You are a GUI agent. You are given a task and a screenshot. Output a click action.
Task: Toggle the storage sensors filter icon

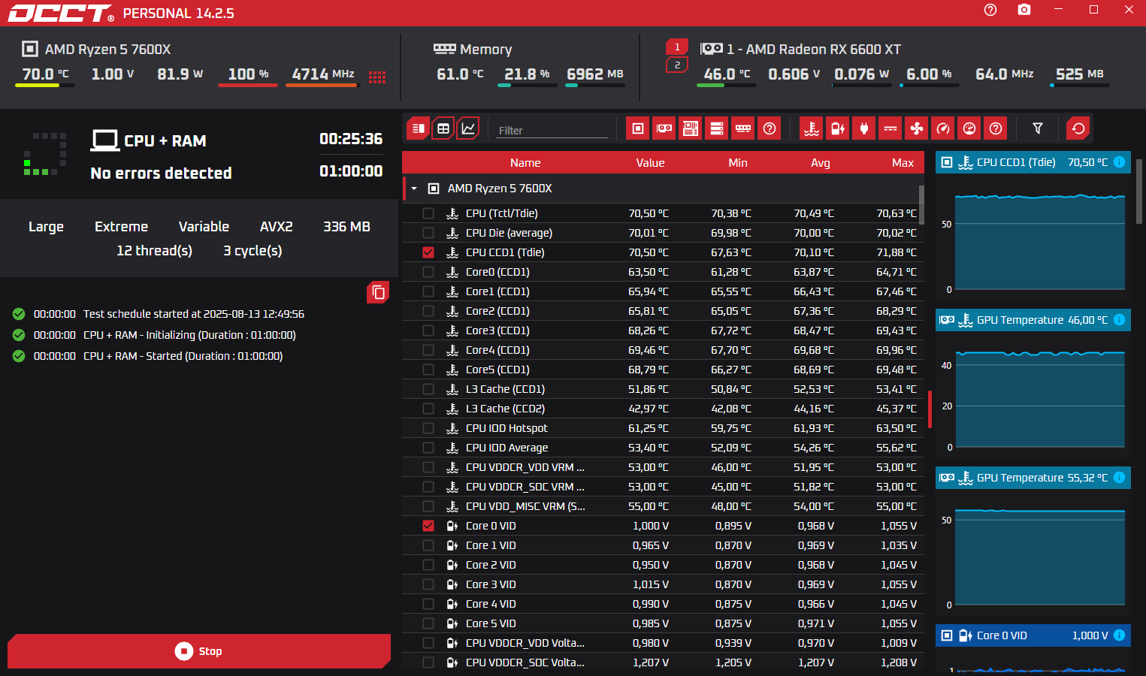tap(717, 128)
